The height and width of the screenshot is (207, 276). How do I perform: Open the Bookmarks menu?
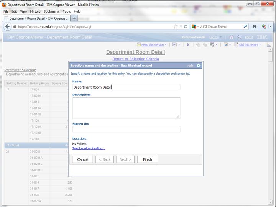(x=51, y=11)
